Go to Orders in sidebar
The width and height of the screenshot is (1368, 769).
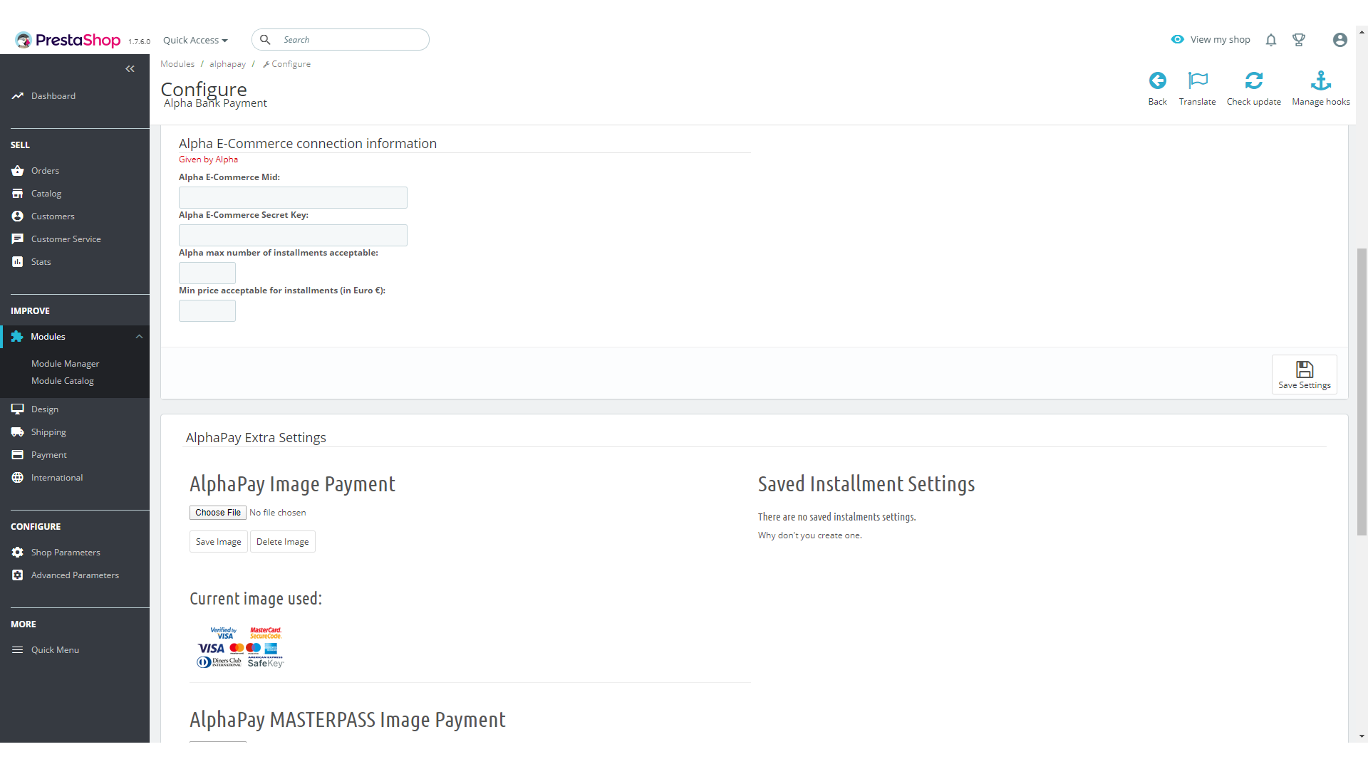[x=45, y=171]
